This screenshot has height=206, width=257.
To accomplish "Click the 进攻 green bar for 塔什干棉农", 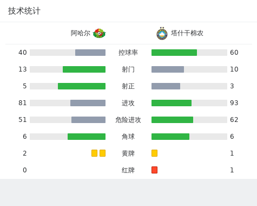I will (x=172, y=103).
